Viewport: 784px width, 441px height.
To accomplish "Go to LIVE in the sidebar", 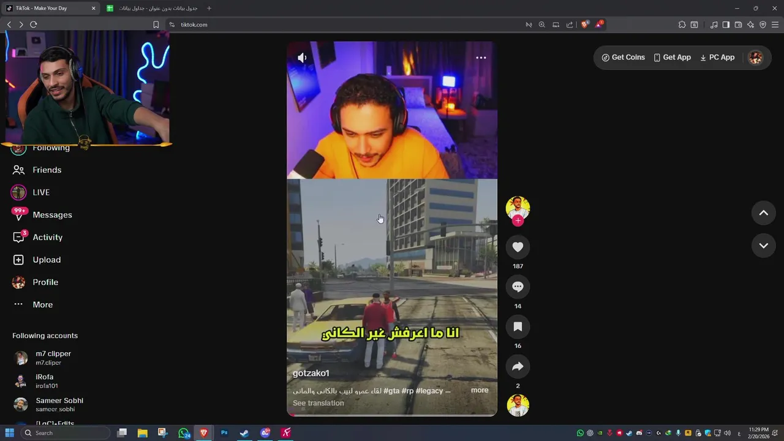I will pyautogui.click(x=31, y=192).
